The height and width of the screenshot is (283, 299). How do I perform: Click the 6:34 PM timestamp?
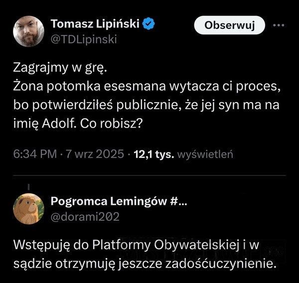tap(34, 154)
